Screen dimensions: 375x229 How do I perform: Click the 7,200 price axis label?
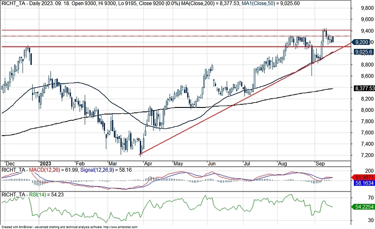367,155
